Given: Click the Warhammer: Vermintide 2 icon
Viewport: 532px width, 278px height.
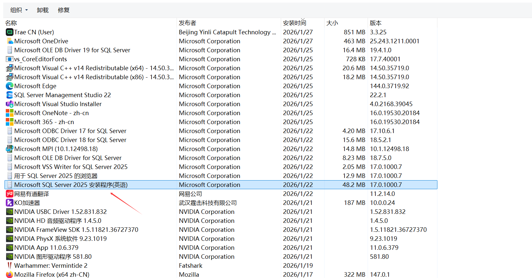Looking at the screenshot, I should tap(10, 265).
